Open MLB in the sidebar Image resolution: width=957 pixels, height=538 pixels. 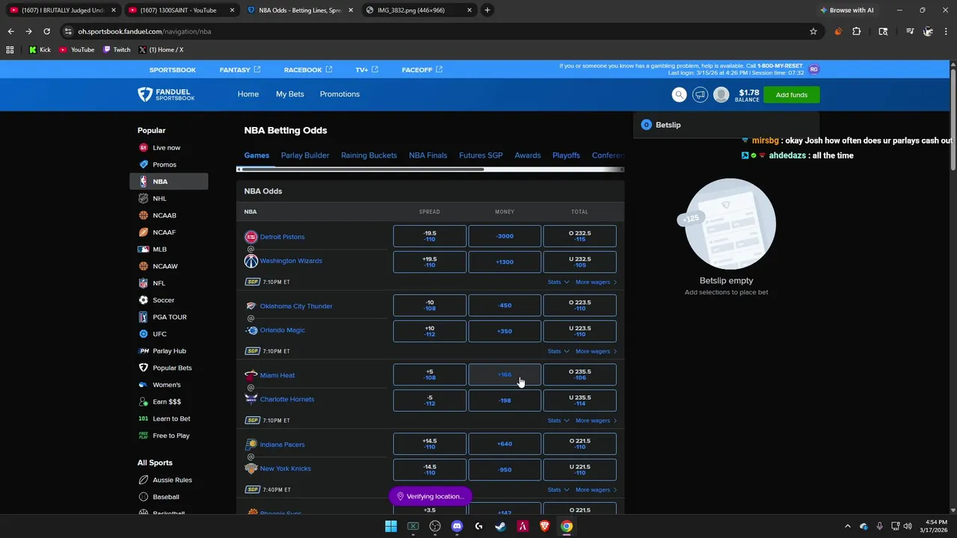tap(168, 250)
